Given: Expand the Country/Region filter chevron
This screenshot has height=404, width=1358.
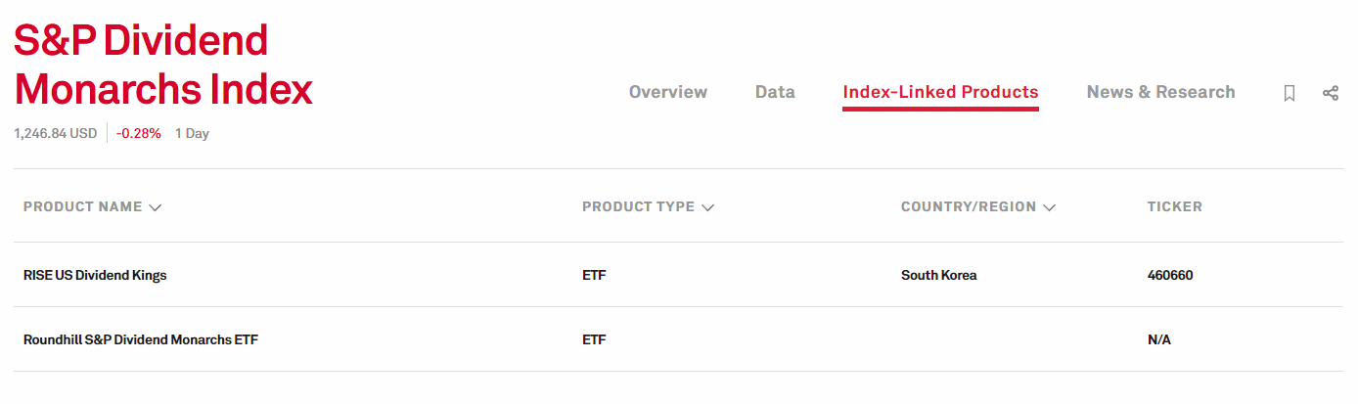Looking at the screenshot, I should point(1049,207).
